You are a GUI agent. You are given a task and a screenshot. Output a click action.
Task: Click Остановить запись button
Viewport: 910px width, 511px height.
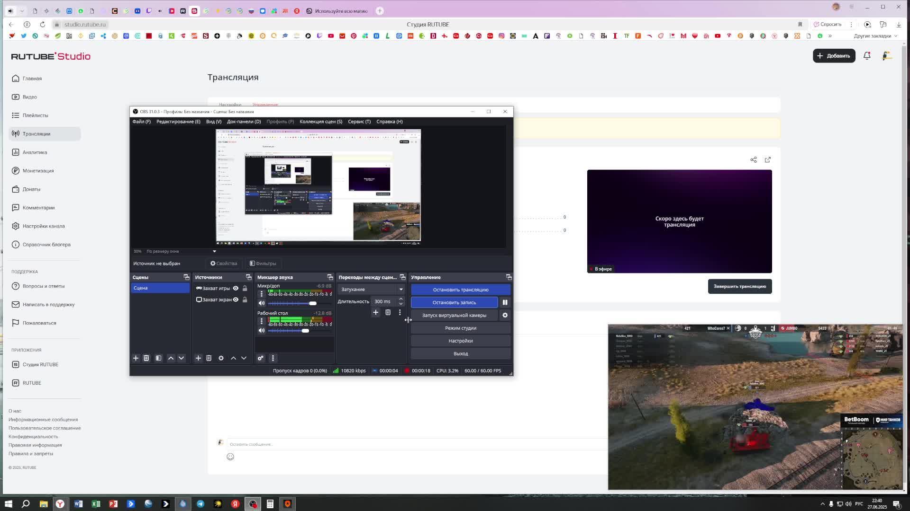point(454,302)
